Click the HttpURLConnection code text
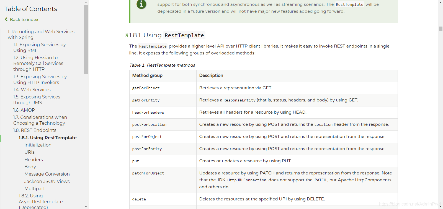This screenshot has height=209, width=443. 247,180
